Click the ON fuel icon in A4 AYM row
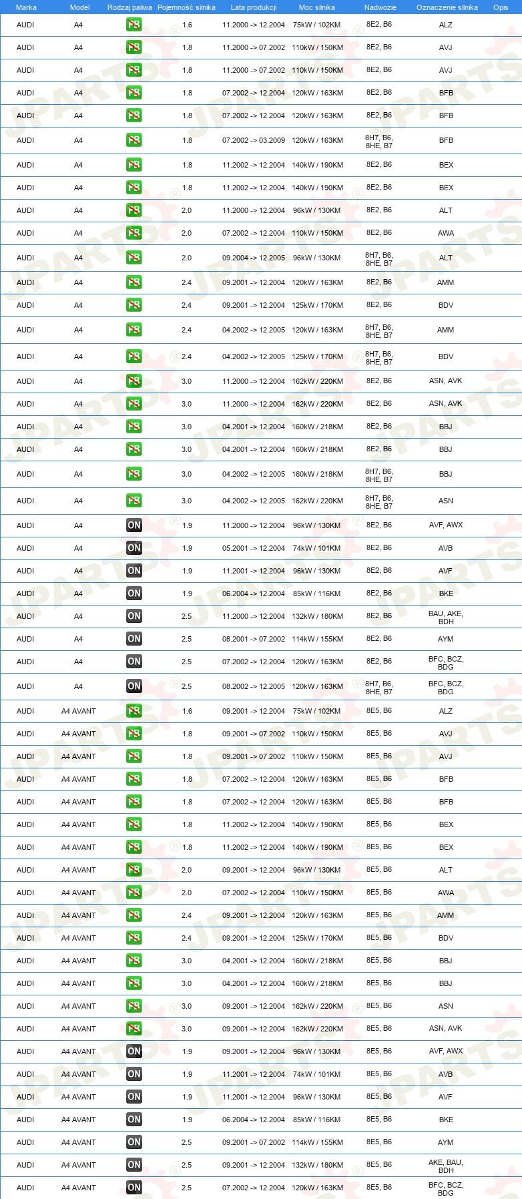Screen dimensions: 522x1199 coord(134,639)
